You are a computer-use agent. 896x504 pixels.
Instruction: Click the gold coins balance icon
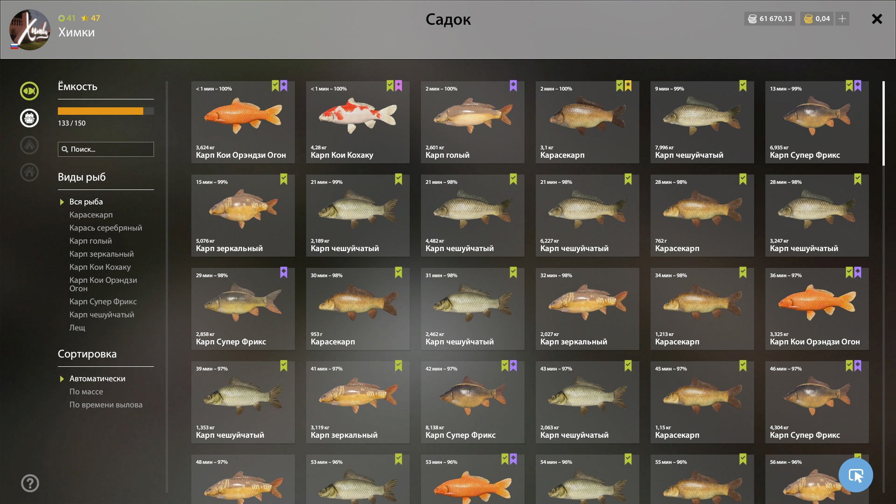point(809,19)
